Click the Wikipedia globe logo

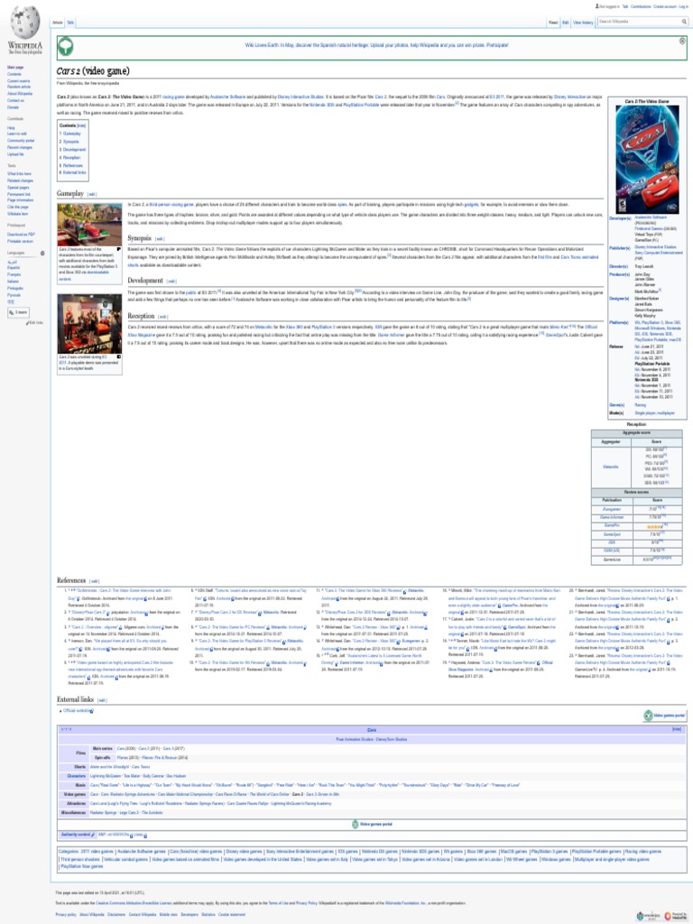24,23
